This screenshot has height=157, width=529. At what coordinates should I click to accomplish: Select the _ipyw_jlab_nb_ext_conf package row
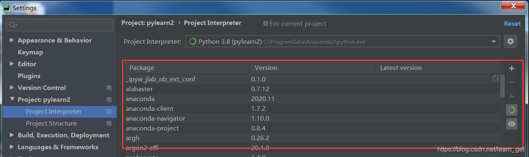[312, 79]
